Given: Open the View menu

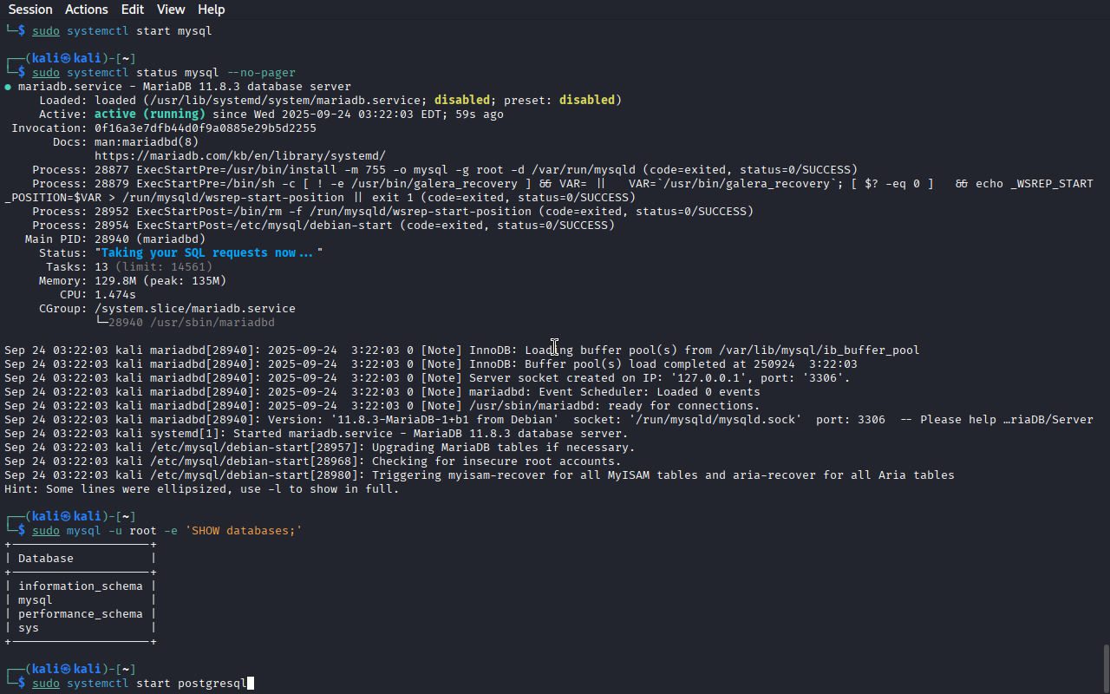Looking at the screenshot, I should pyautogui.click(x=171, y=10).
